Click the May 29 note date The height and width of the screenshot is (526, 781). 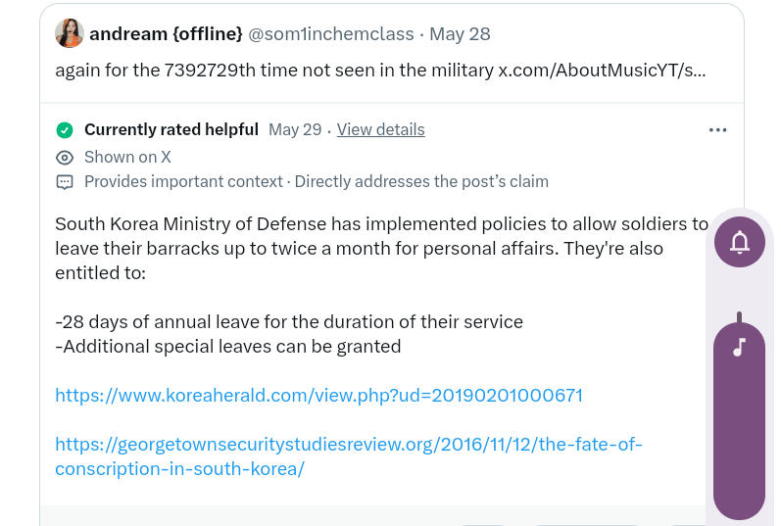click(x=295, y=130)
